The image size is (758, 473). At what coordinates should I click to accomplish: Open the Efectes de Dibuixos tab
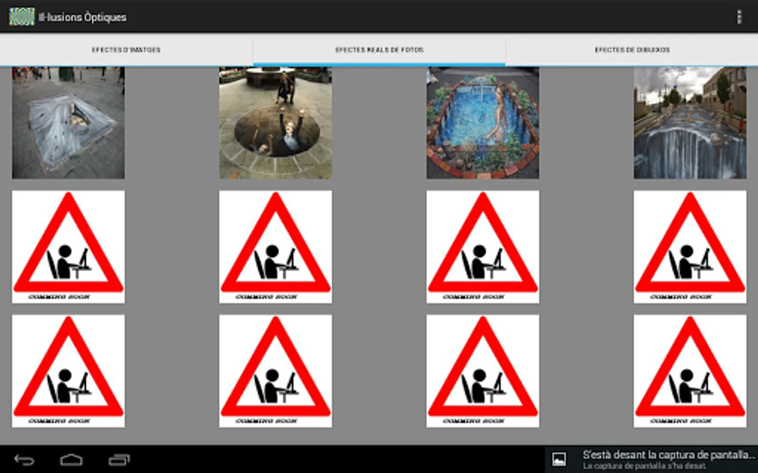coord(632,50)
